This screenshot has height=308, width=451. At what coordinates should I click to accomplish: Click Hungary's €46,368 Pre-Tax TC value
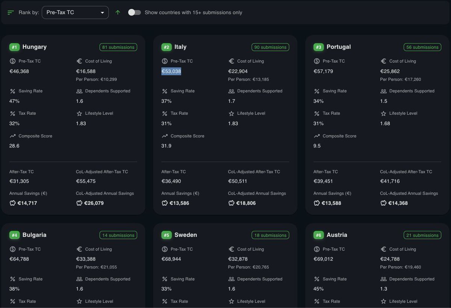click(x=19, y=71)
